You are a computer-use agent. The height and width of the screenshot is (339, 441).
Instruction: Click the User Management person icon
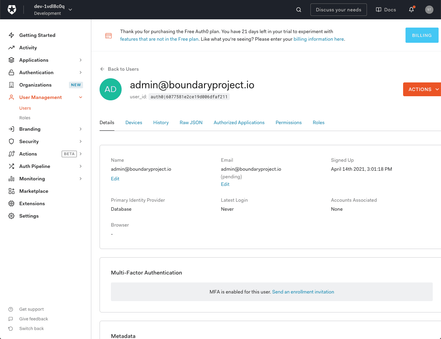(11, 97)
